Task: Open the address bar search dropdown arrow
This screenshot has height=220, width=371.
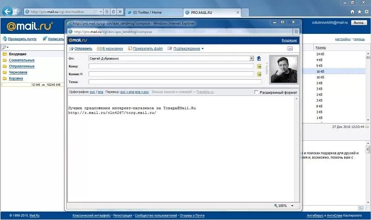Action: click(x=101, y=12)
